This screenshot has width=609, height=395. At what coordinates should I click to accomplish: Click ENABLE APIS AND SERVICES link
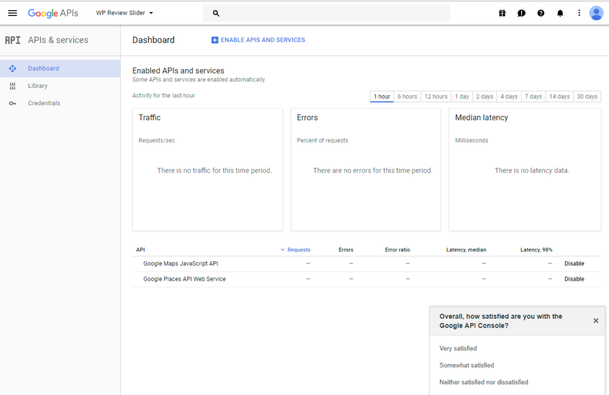pyautogui.click(x=263, y=40)
